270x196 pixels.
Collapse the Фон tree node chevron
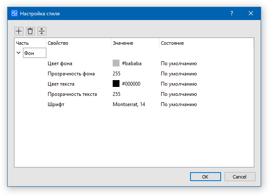coord(18,53)
